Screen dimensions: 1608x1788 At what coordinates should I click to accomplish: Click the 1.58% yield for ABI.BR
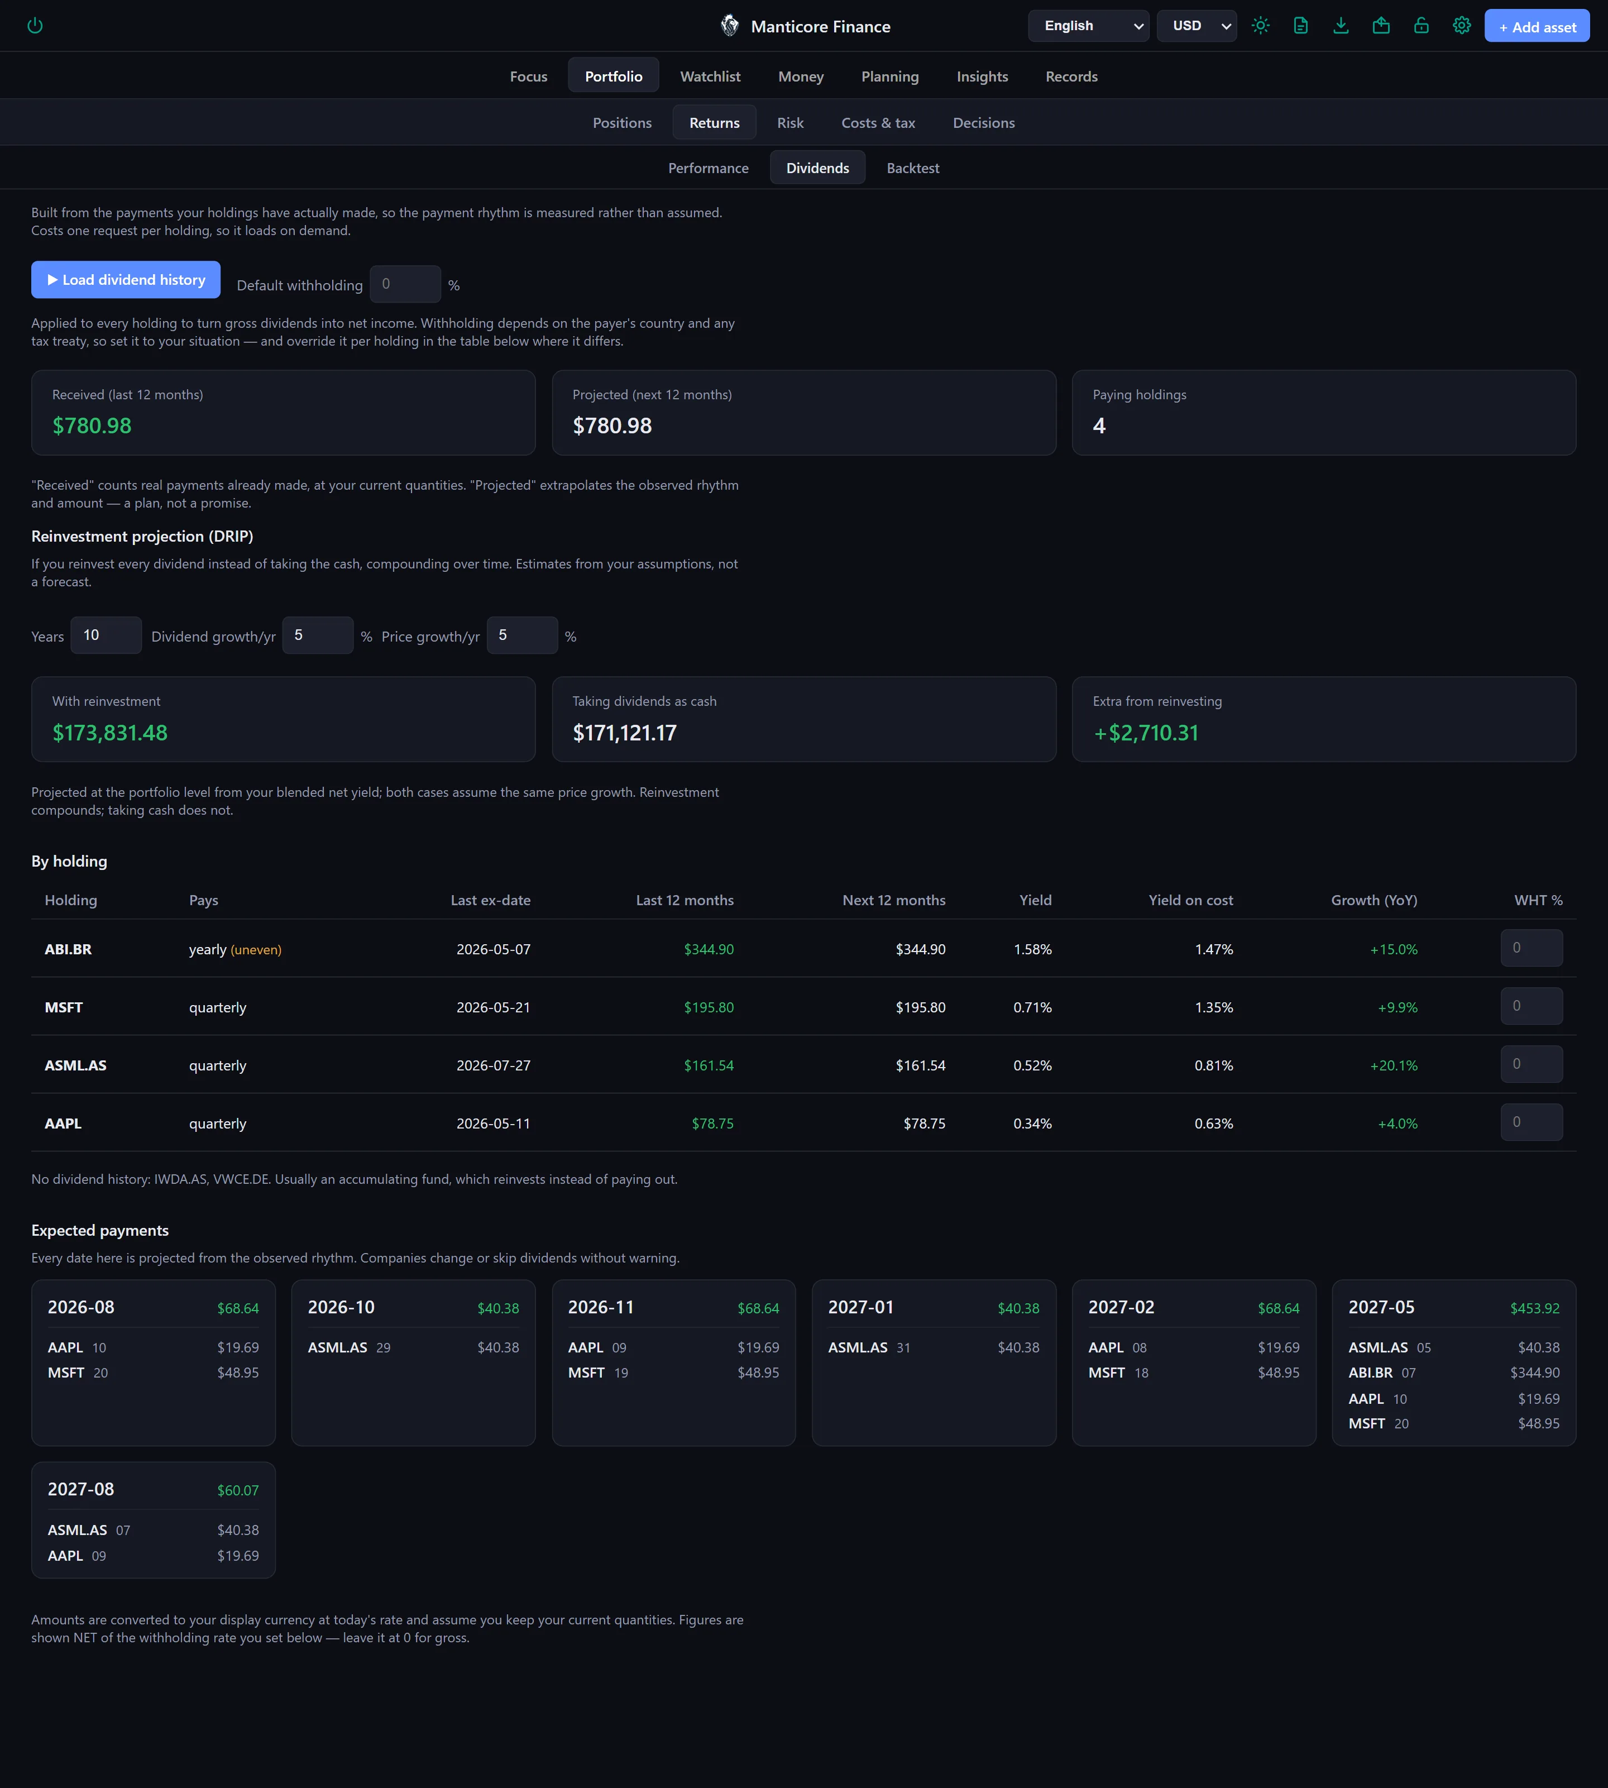pos(1032,949)
